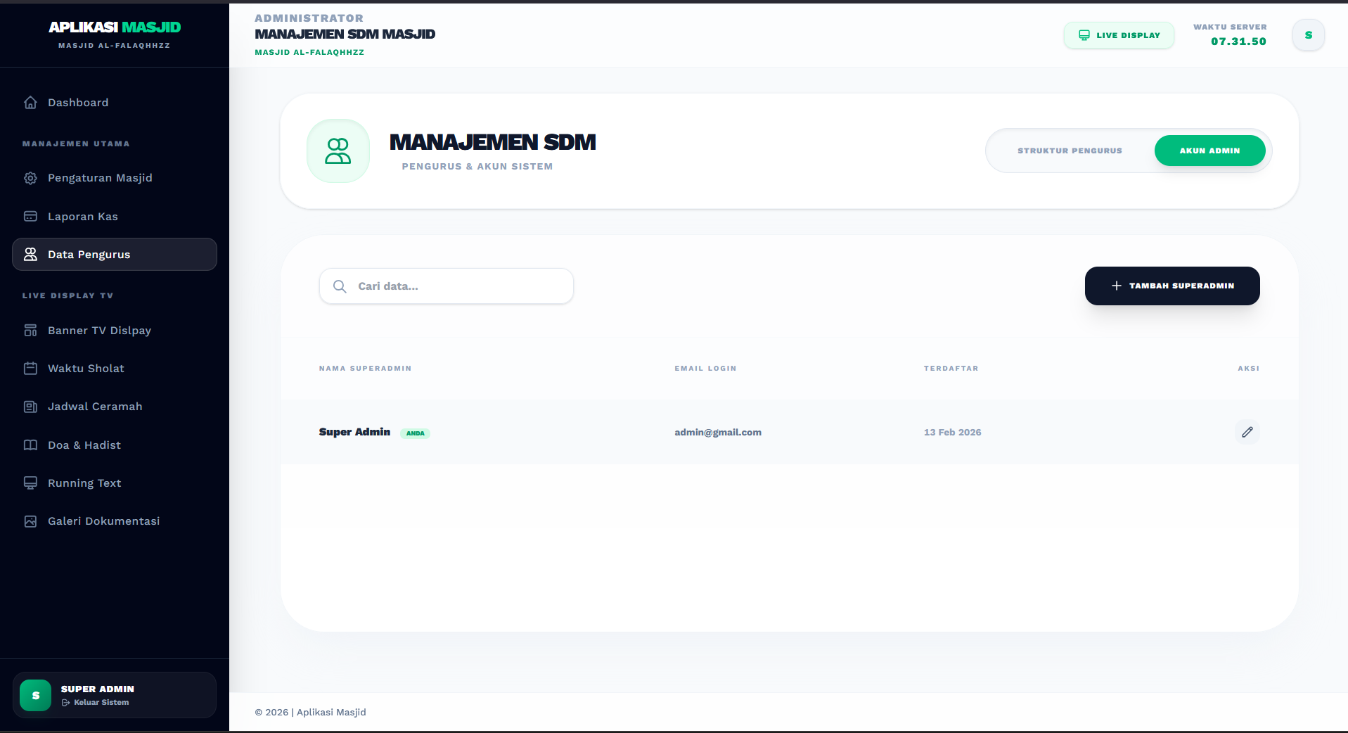Click the Galeri Dokumentasi image icon
1348x733 pixels.
click(30, 521)
